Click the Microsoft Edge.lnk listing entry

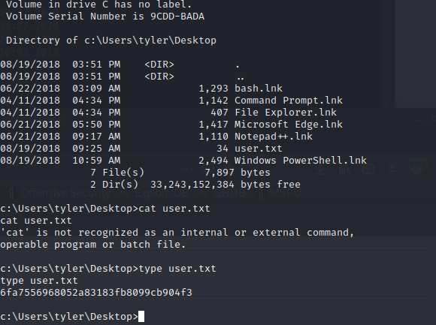pyautogui.click(x=289, y=125)
